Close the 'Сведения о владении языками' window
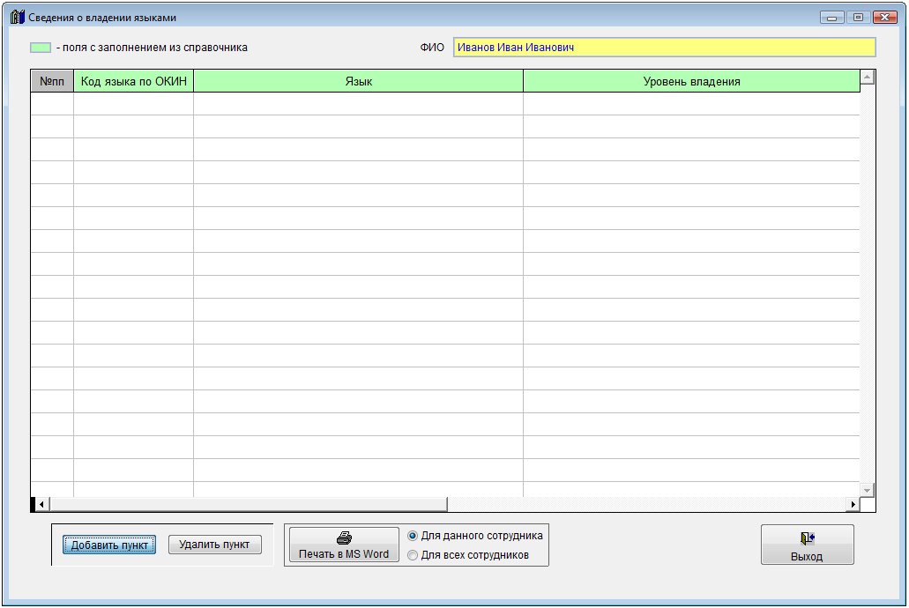 [885, 18]
